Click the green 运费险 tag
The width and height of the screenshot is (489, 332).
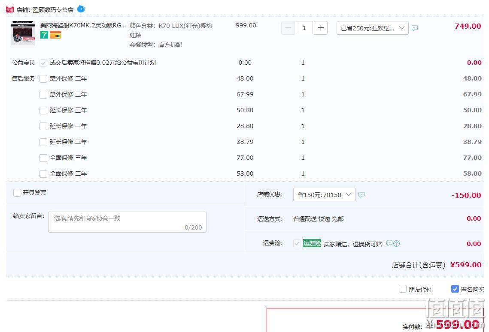tap(312, 243)
